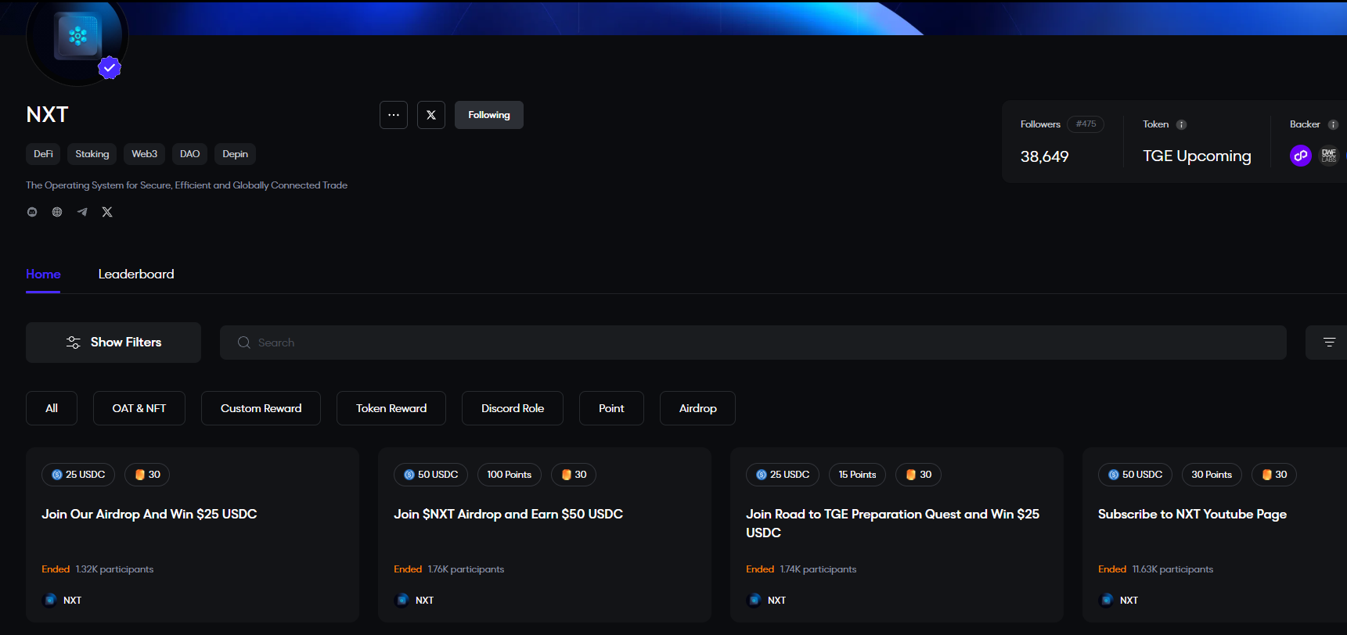
Task: Expand the Show Filters panel
Action: click(x=113, y=343)
